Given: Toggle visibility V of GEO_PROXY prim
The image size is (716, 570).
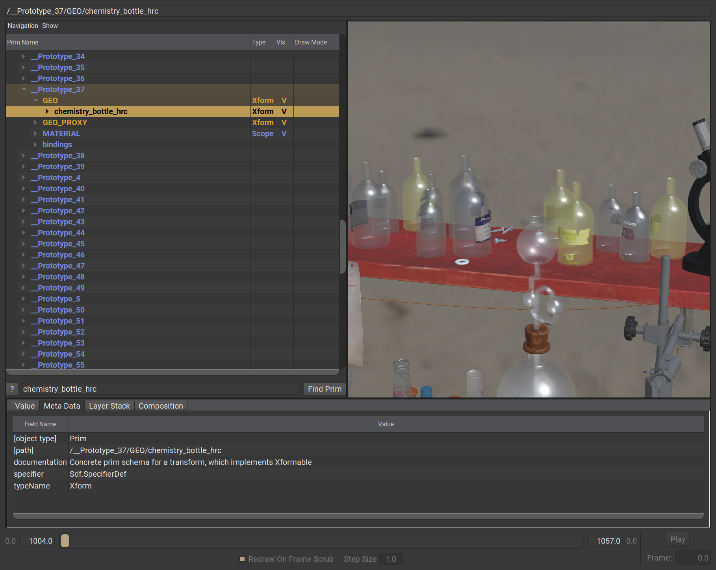Looking at the screenshot, I should coord(284,122).
